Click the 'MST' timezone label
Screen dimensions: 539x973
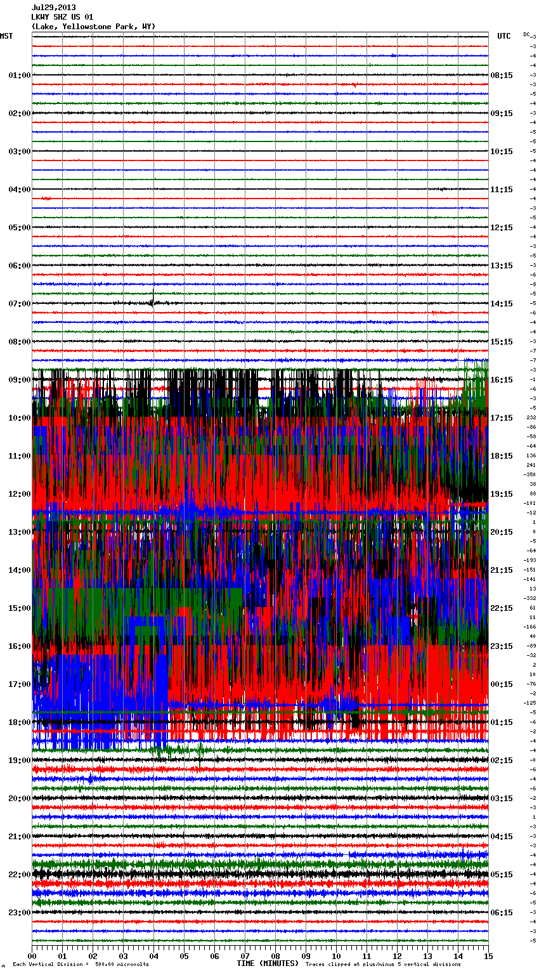6,36
